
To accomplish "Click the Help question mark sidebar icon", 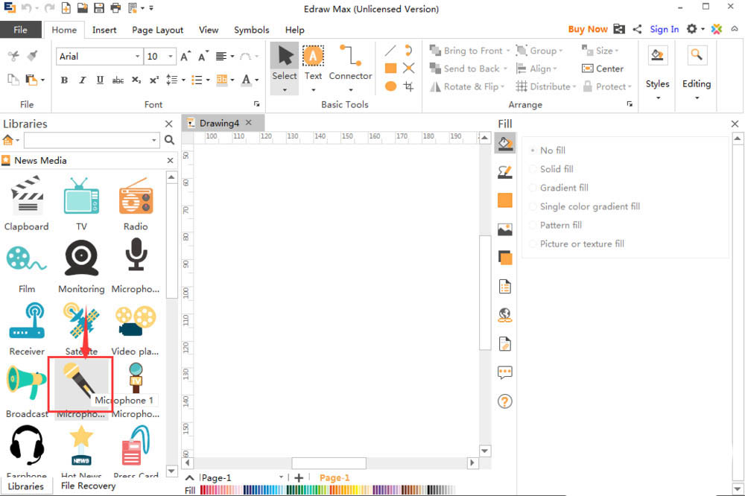I will (x=505, y=401).
